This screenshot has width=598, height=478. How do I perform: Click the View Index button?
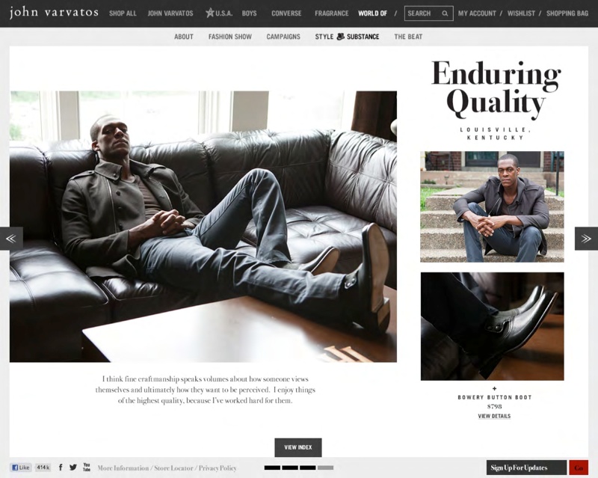pos(298,447)
